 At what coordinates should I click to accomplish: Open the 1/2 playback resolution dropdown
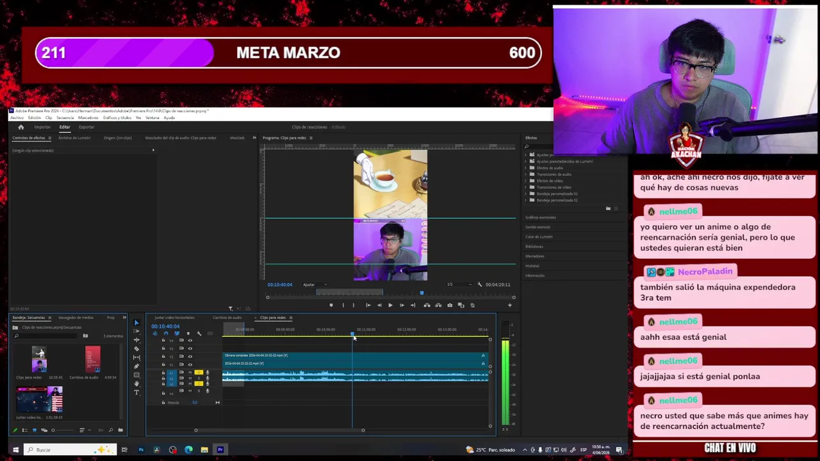(x=459, y=284)
